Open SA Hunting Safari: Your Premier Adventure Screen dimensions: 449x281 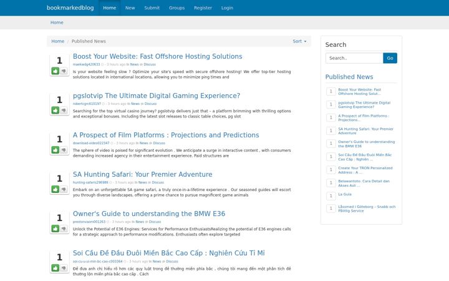[x=143, y=174]
